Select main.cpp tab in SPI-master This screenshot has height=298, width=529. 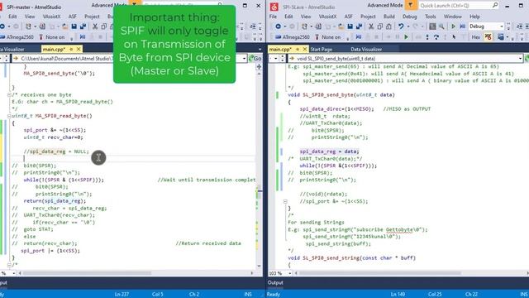point(54,50)
